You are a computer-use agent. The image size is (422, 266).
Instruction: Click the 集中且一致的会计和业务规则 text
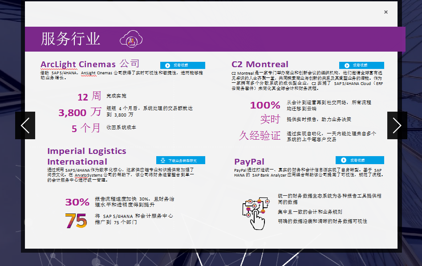pos(310,212)
